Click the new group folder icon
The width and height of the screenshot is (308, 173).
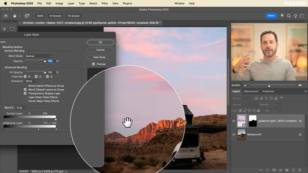tap(287, 170)
